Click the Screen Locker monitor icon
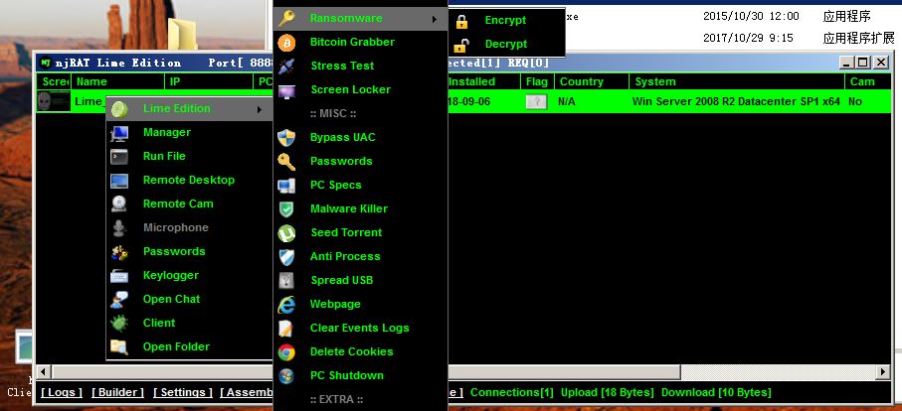The width and height of the screenshot is (902, 411). click(x=286, y=90)
